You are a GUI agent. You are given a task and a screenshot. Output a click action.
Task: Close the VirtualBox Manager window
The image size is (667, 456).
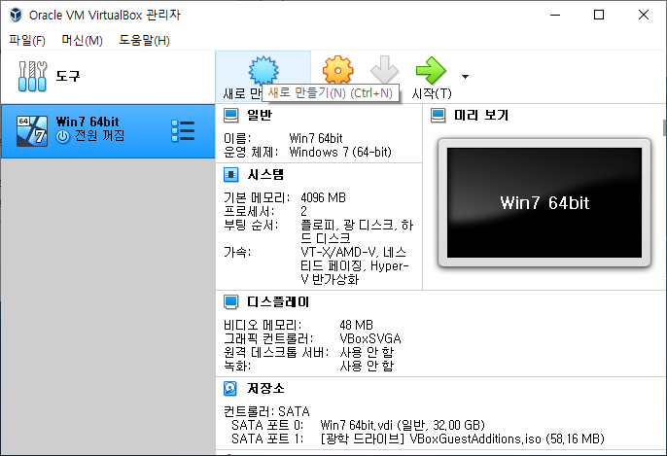[644, 15]
